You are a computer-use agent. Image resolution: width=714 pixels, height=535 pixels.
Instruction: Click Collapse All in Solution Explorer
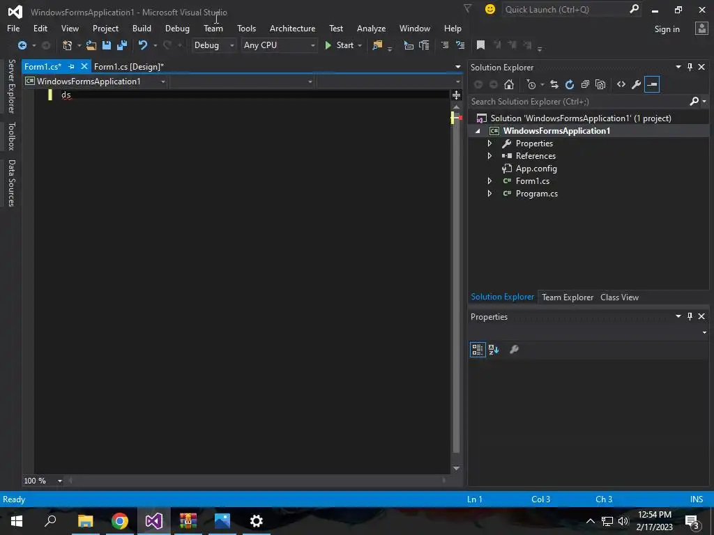(x=585, y=84)
